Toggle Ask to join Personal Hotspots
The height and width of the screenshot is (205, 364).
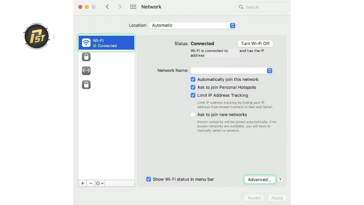[x=193, y=87]
